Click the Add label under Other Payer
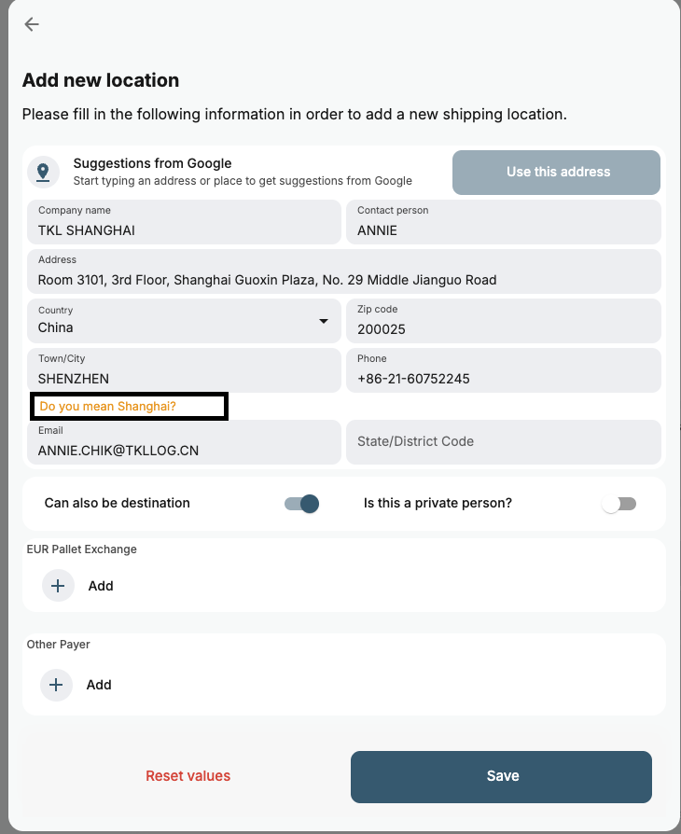 (99, 685)
